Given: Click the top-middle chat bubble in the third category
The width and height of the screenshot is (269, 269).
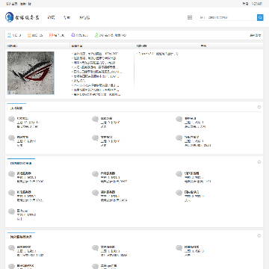Looking at the screenshot, I should 95,248.
